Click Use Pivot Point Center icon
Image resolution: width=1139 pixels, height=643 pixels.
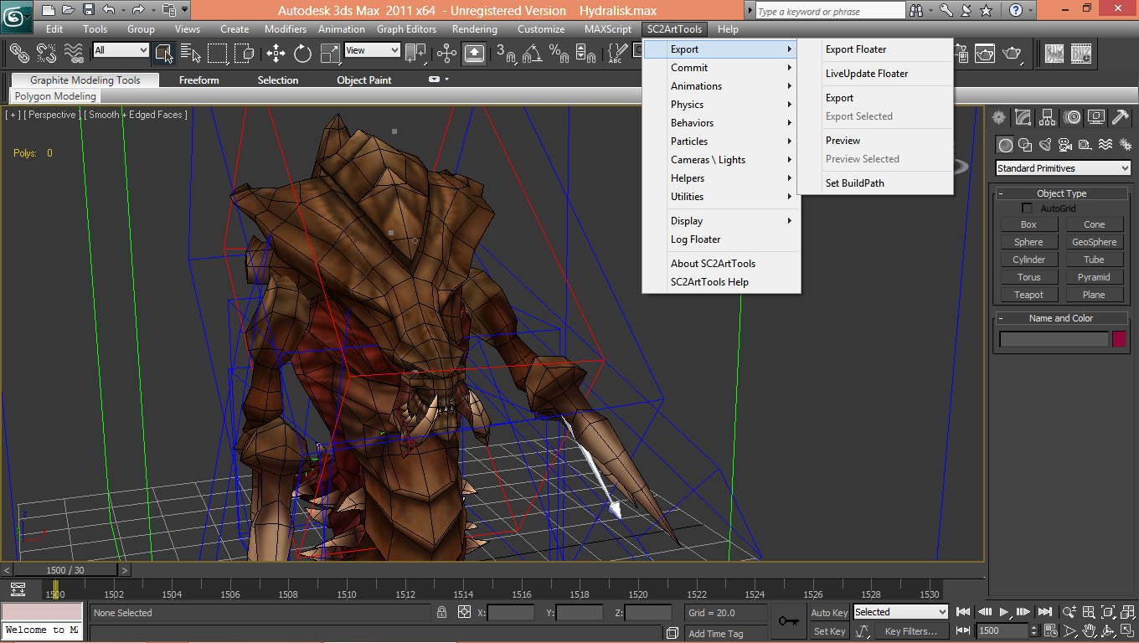click(x=415, y=53)
